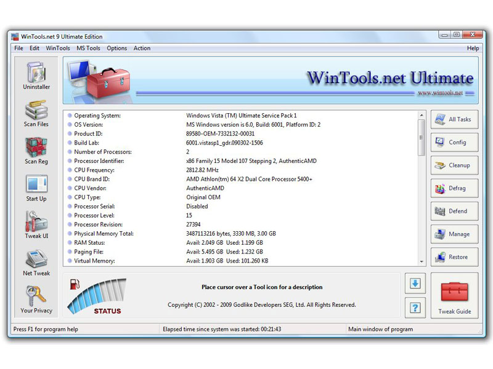Open the Uninstaller tool
This screenshot has width=493, height=369.
(36, 76)
